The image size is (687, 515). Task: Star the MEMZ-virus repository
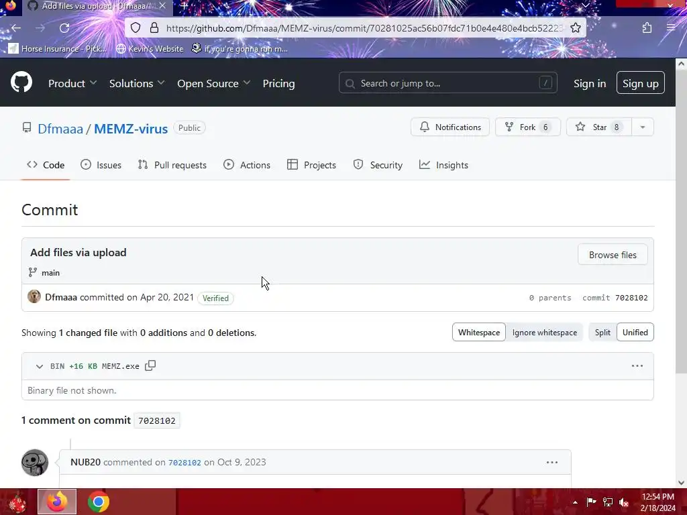pyautogui.click(x=599, y=127)
